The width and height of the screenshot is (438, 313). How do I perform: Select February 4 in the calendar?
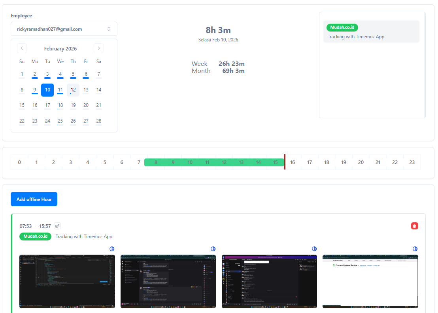[x=60, y=75]
